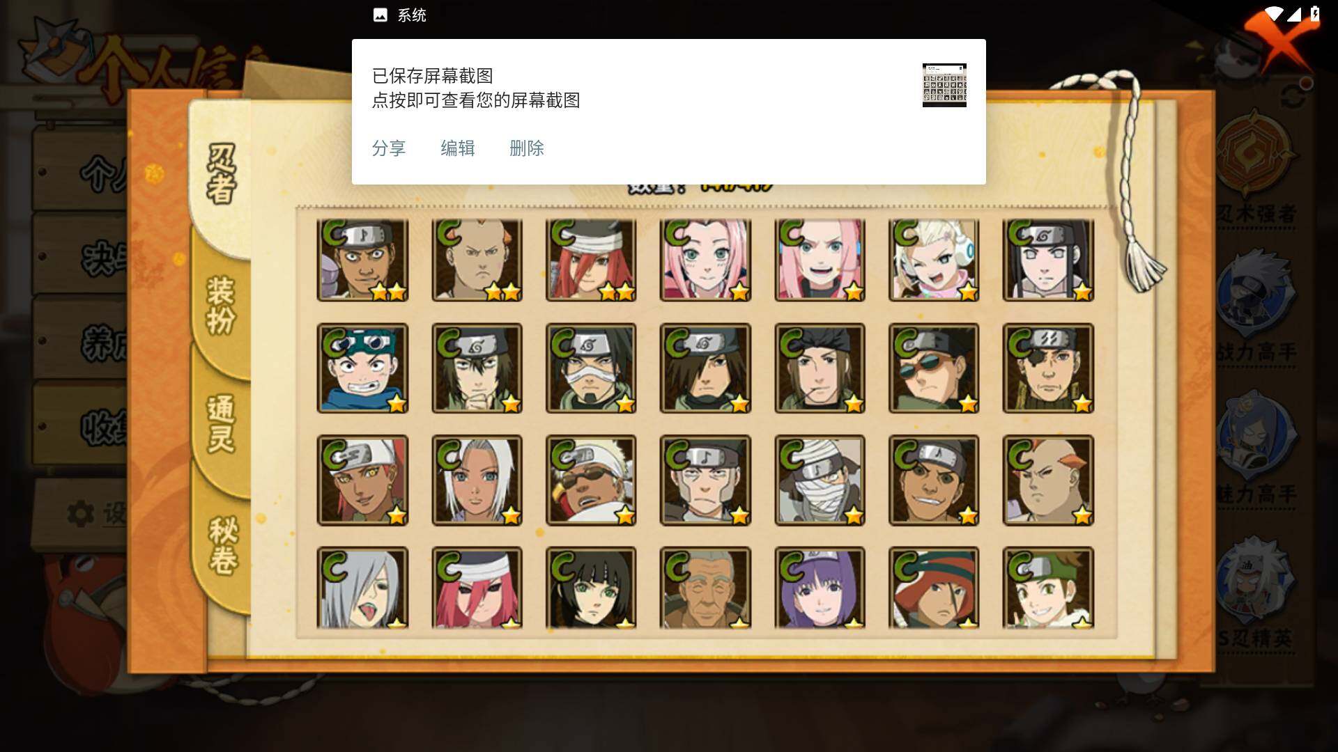Viewport: 1338px width, 752px height.
Task: Tap 分享 in the screenshot notification
Action: tap(389, 148)
